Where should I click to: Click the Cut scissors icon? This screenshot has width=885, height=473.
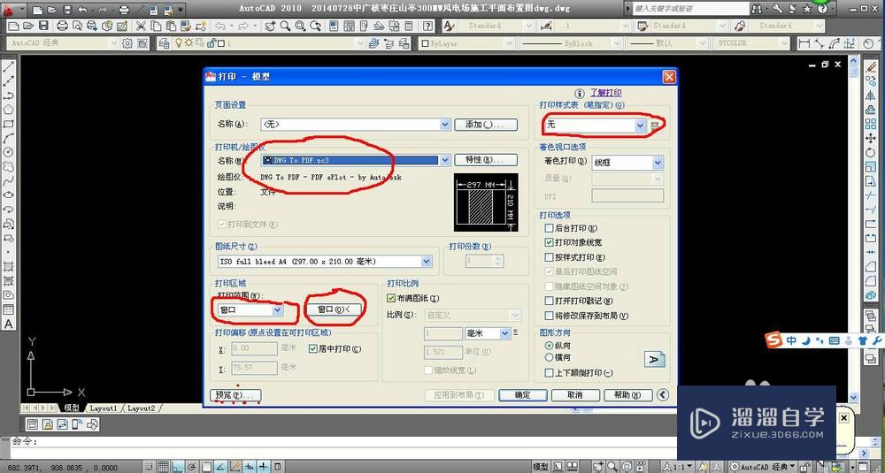(141, 26)
